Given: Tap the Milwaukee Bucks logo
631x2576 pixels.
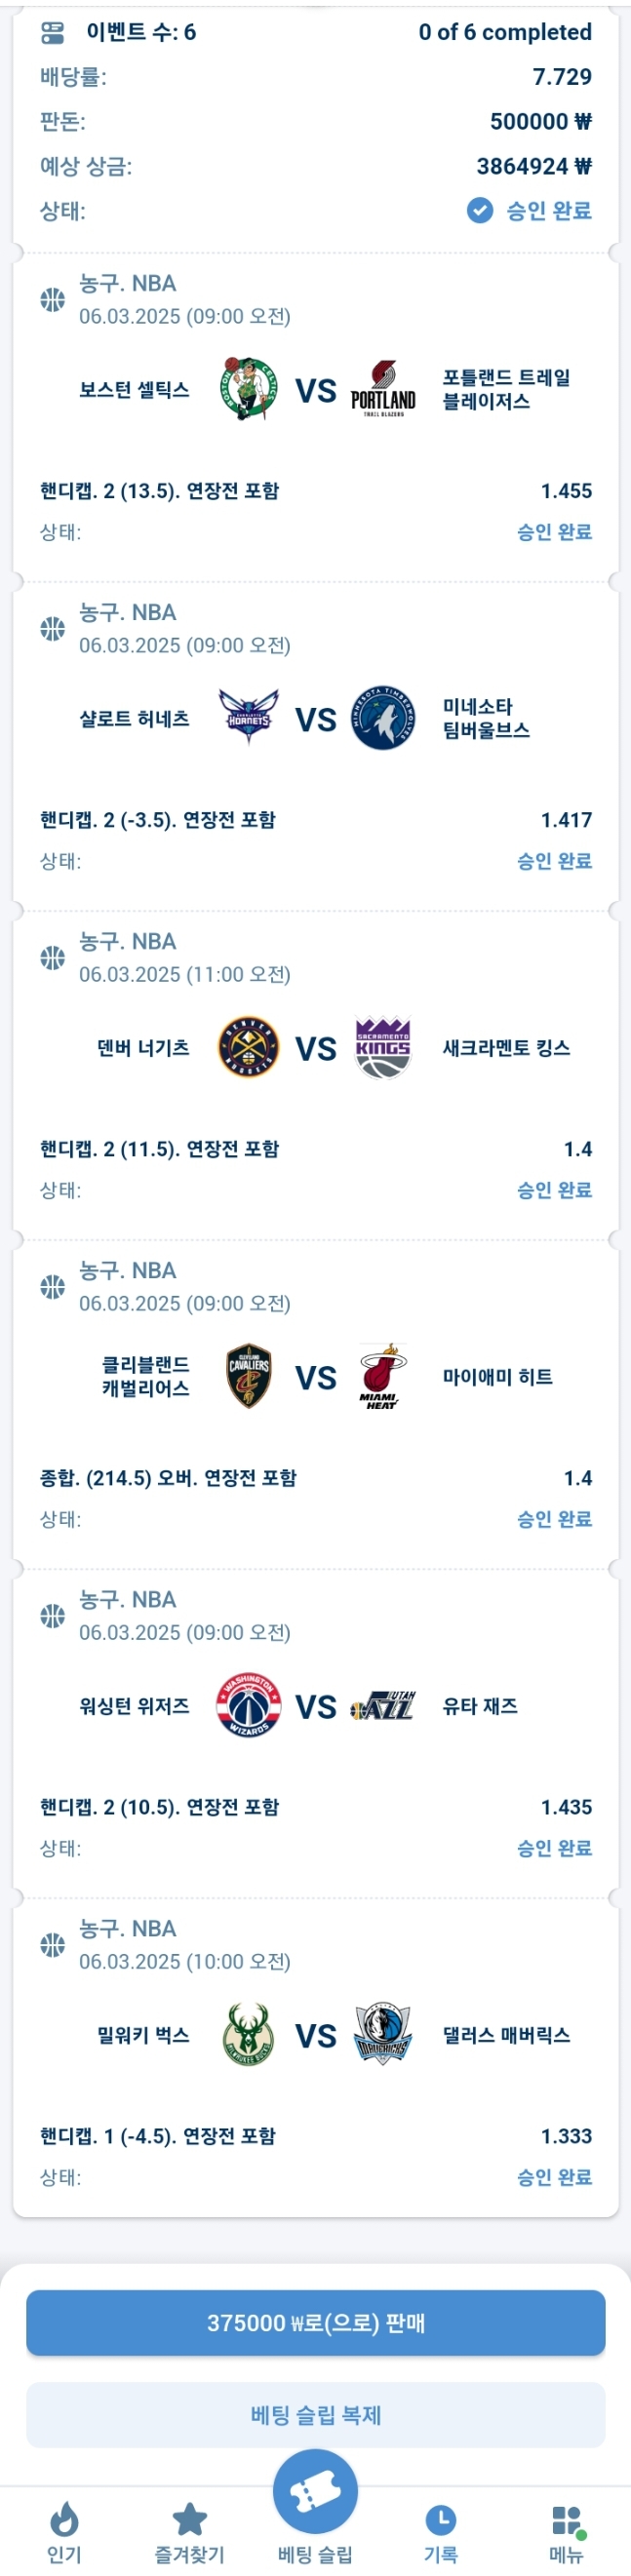Looking at the screenshot, I should [x=248, y=2034].
